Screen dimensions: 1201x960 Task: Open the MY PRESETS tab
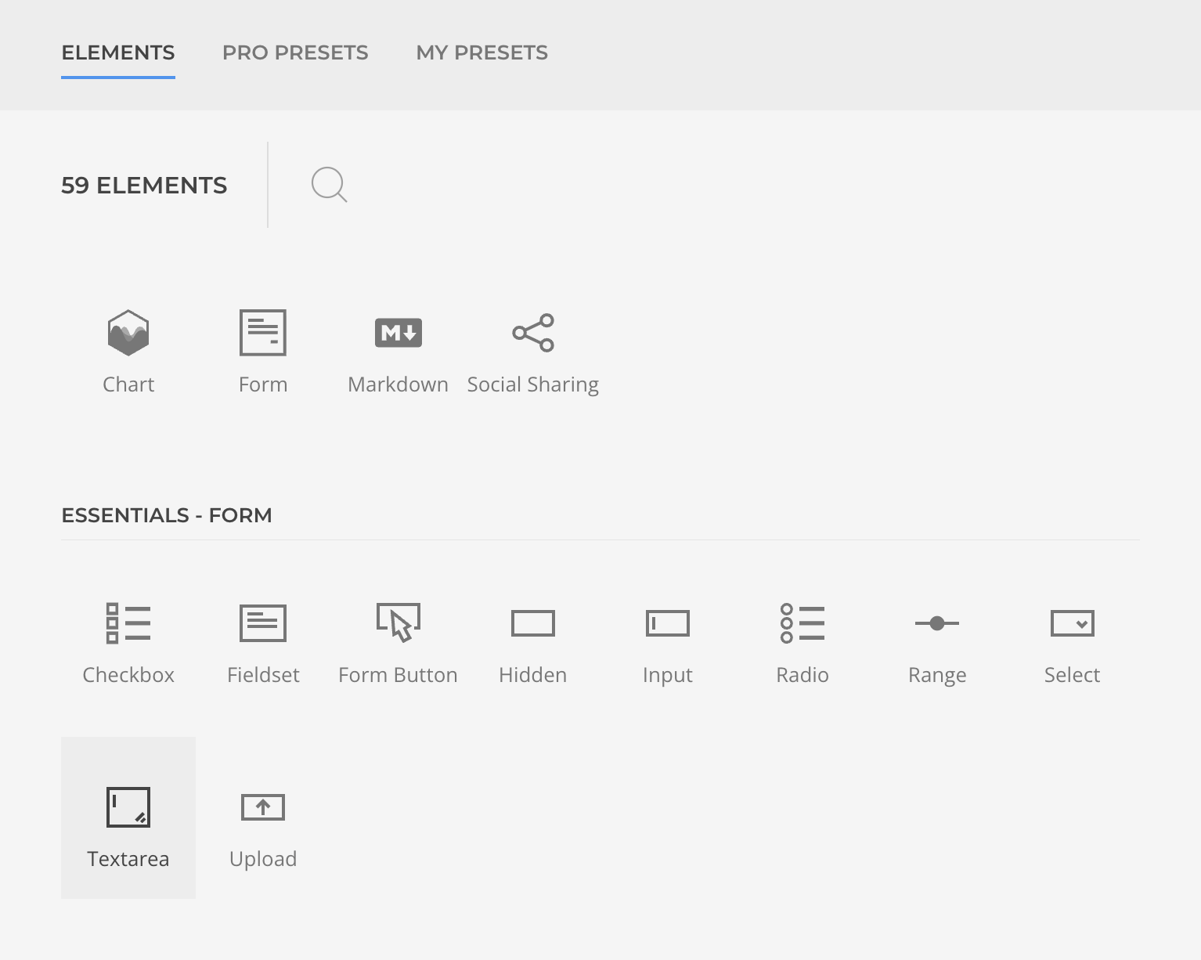481,52
